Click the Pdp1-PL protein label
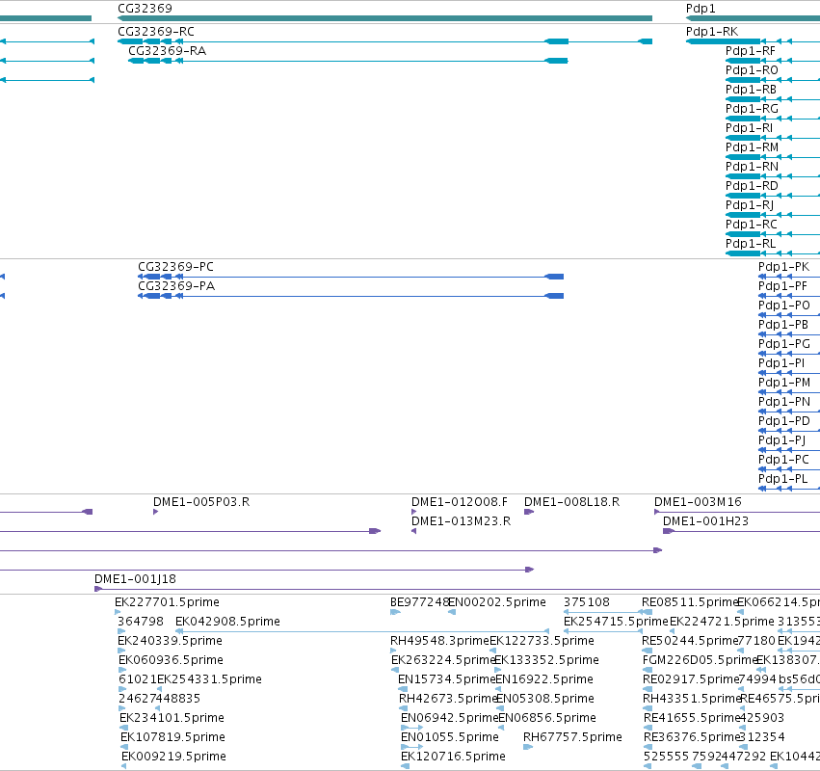 click(782, 479)
